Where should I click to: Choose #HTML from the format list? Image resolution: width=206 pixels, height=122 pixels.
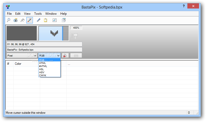point(49,66)
